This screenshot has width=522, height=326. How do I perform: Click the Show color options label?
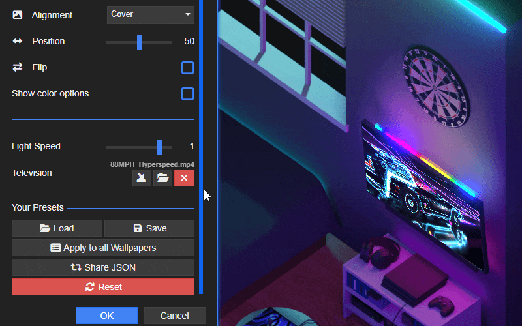(50, 93)
